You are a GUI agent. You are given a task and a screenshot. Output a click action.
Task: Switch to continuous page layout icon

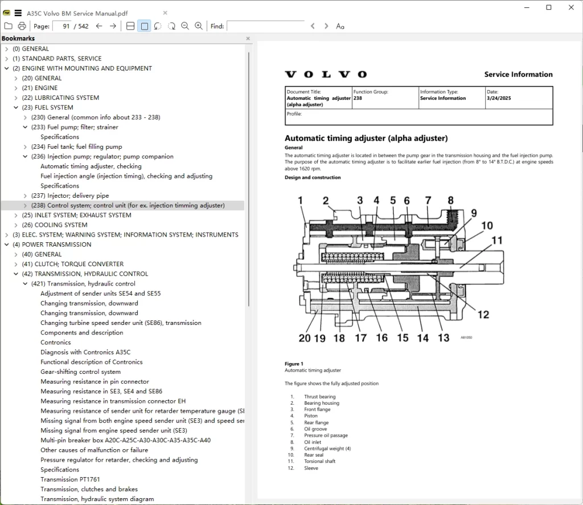tap(130, 26)
